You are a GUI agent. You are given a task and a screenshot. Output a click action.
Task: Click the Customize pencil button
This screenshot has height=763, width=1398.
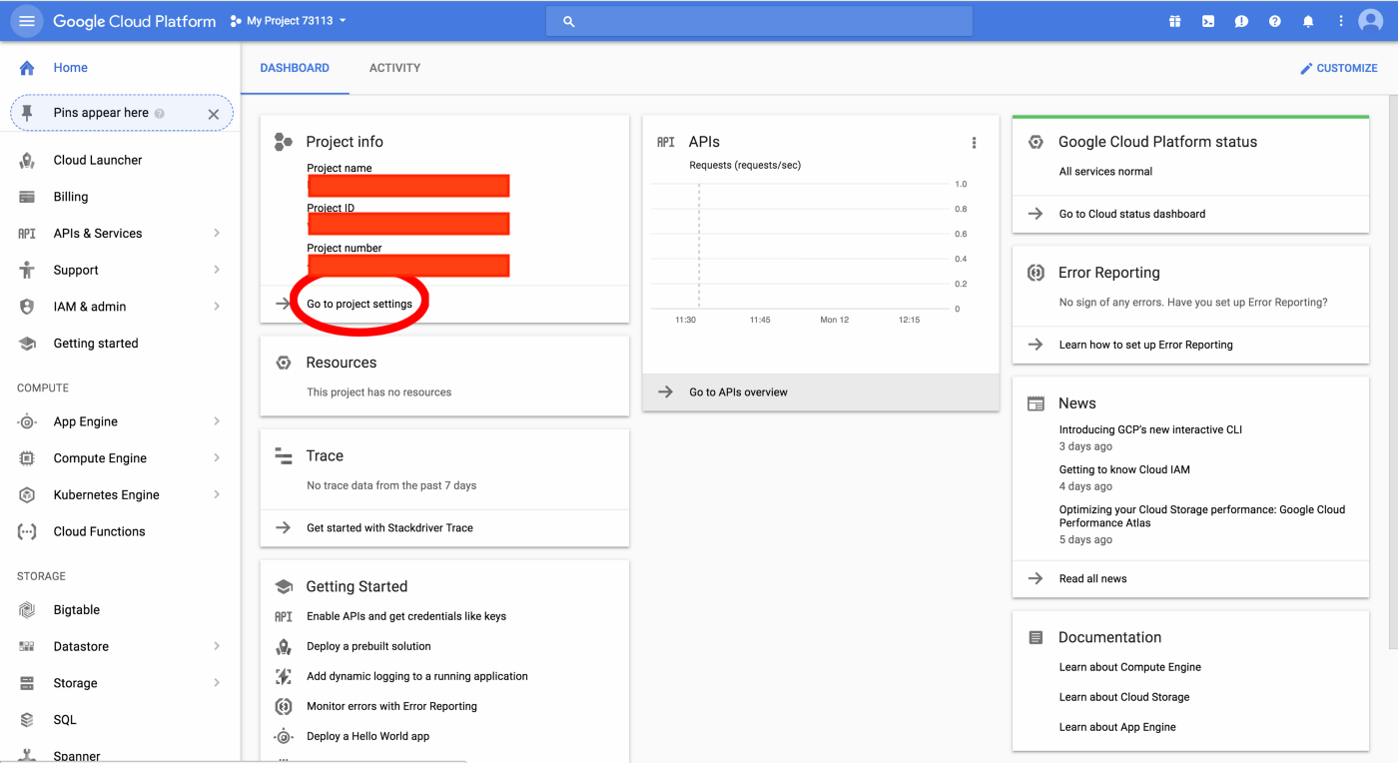(x=1338, y=68)
